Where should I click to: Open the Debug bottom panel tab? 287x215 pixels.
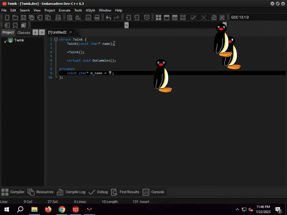[98, 192]
